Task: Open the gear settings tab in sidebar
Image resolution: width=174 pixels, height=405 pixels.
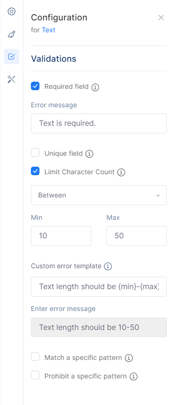Action: click(x=11, y=11)
